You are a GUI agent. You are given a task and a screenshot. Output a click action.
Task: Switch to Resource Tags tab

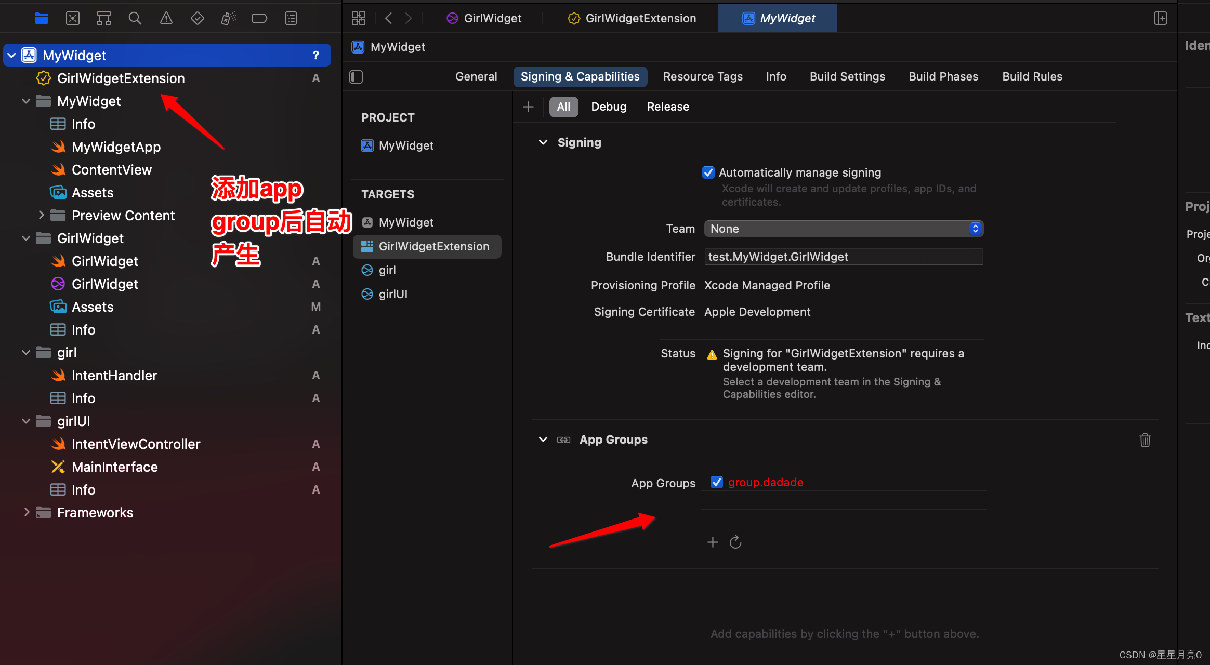click(x=703, y=77)
